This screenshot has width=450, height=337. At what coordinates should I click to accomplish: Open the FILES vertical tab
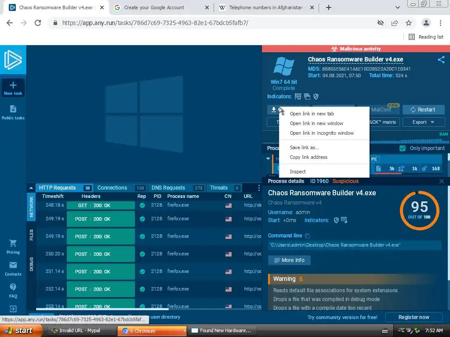tap(31, 235)
